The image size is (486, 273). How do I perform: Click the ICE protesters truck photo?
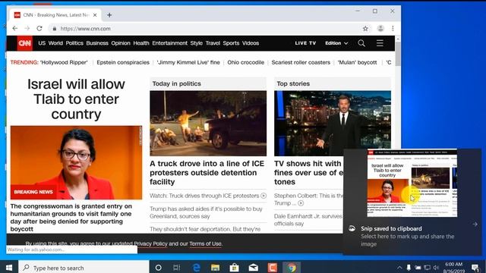point(208,123)
